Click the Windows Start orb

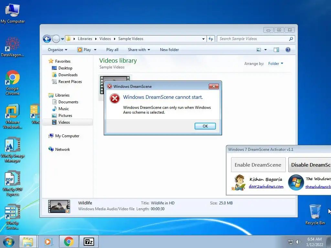pyautogui.click(x=9, y=242)
